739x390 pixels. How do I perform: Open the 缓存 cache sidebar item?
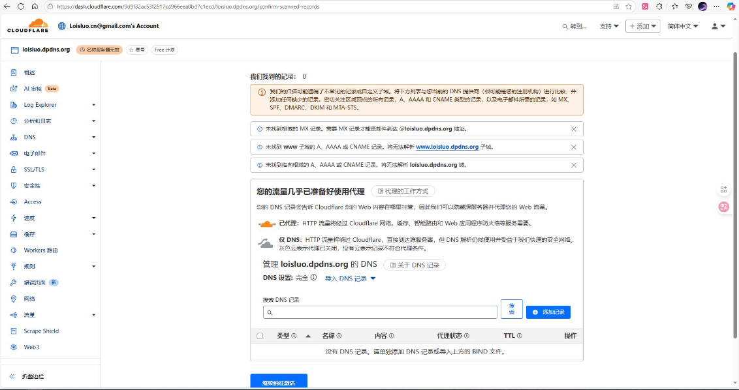29,234
